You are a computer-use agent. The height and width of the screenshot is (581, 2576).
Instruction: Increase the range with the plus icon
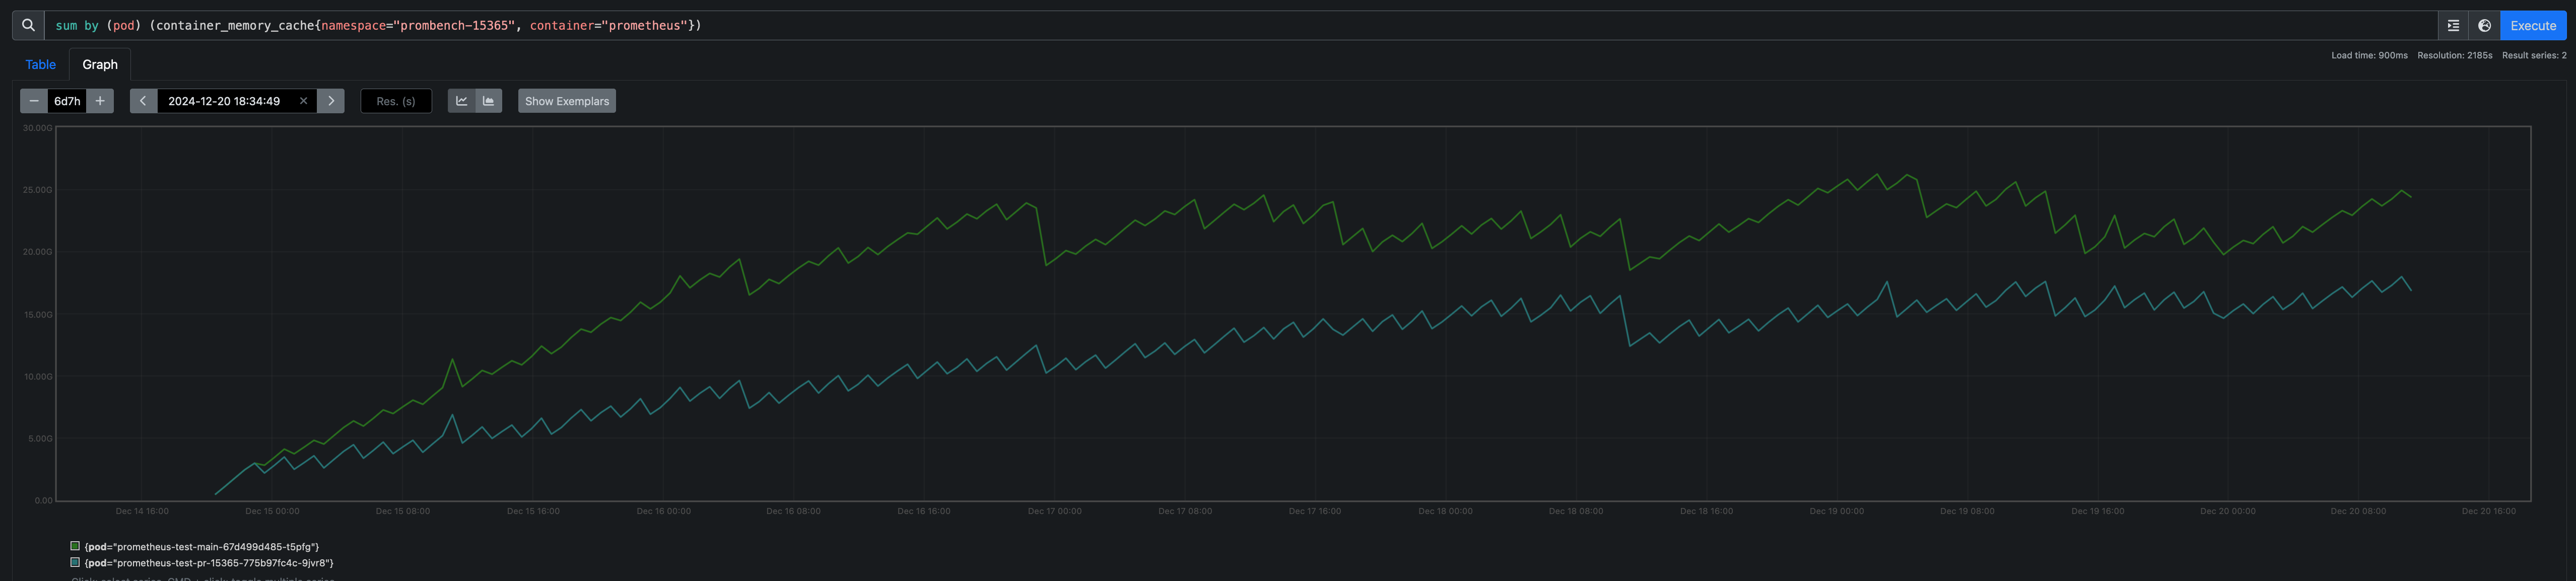(x=100, y=100)
